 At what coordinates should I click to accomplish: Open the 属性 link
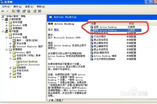[x=56, y=30]
